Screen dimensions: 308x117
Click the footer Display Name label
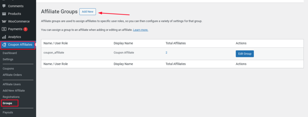coord(123,64)
